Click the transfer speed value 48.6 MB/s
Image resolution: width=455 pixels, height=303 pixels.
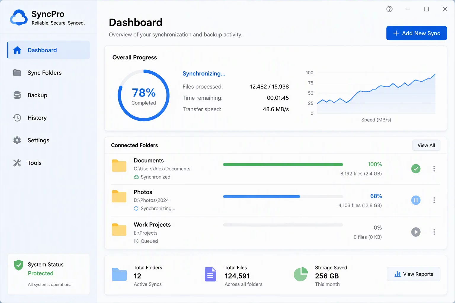(276, 109)
